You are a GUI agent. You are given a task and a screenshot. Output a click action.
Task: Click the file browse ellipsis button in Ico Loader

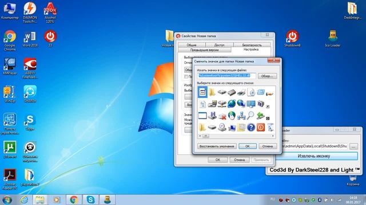pyautogui.click(x=353, y=146)
